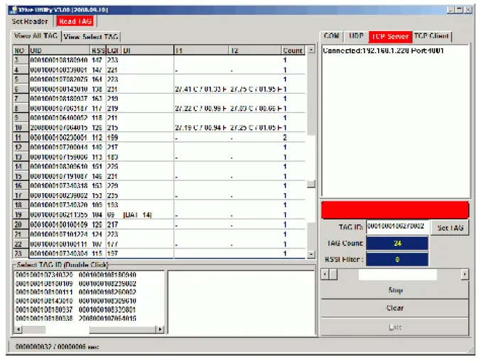Click left arrow of Select TAG ID list scrollbar
The image size is (479, 362).
point(18,329)
